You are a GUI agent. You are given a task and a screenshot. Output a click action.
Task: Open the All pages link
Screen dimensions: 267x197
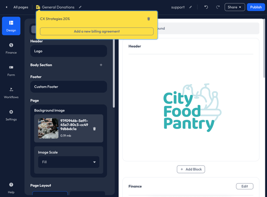20,7
